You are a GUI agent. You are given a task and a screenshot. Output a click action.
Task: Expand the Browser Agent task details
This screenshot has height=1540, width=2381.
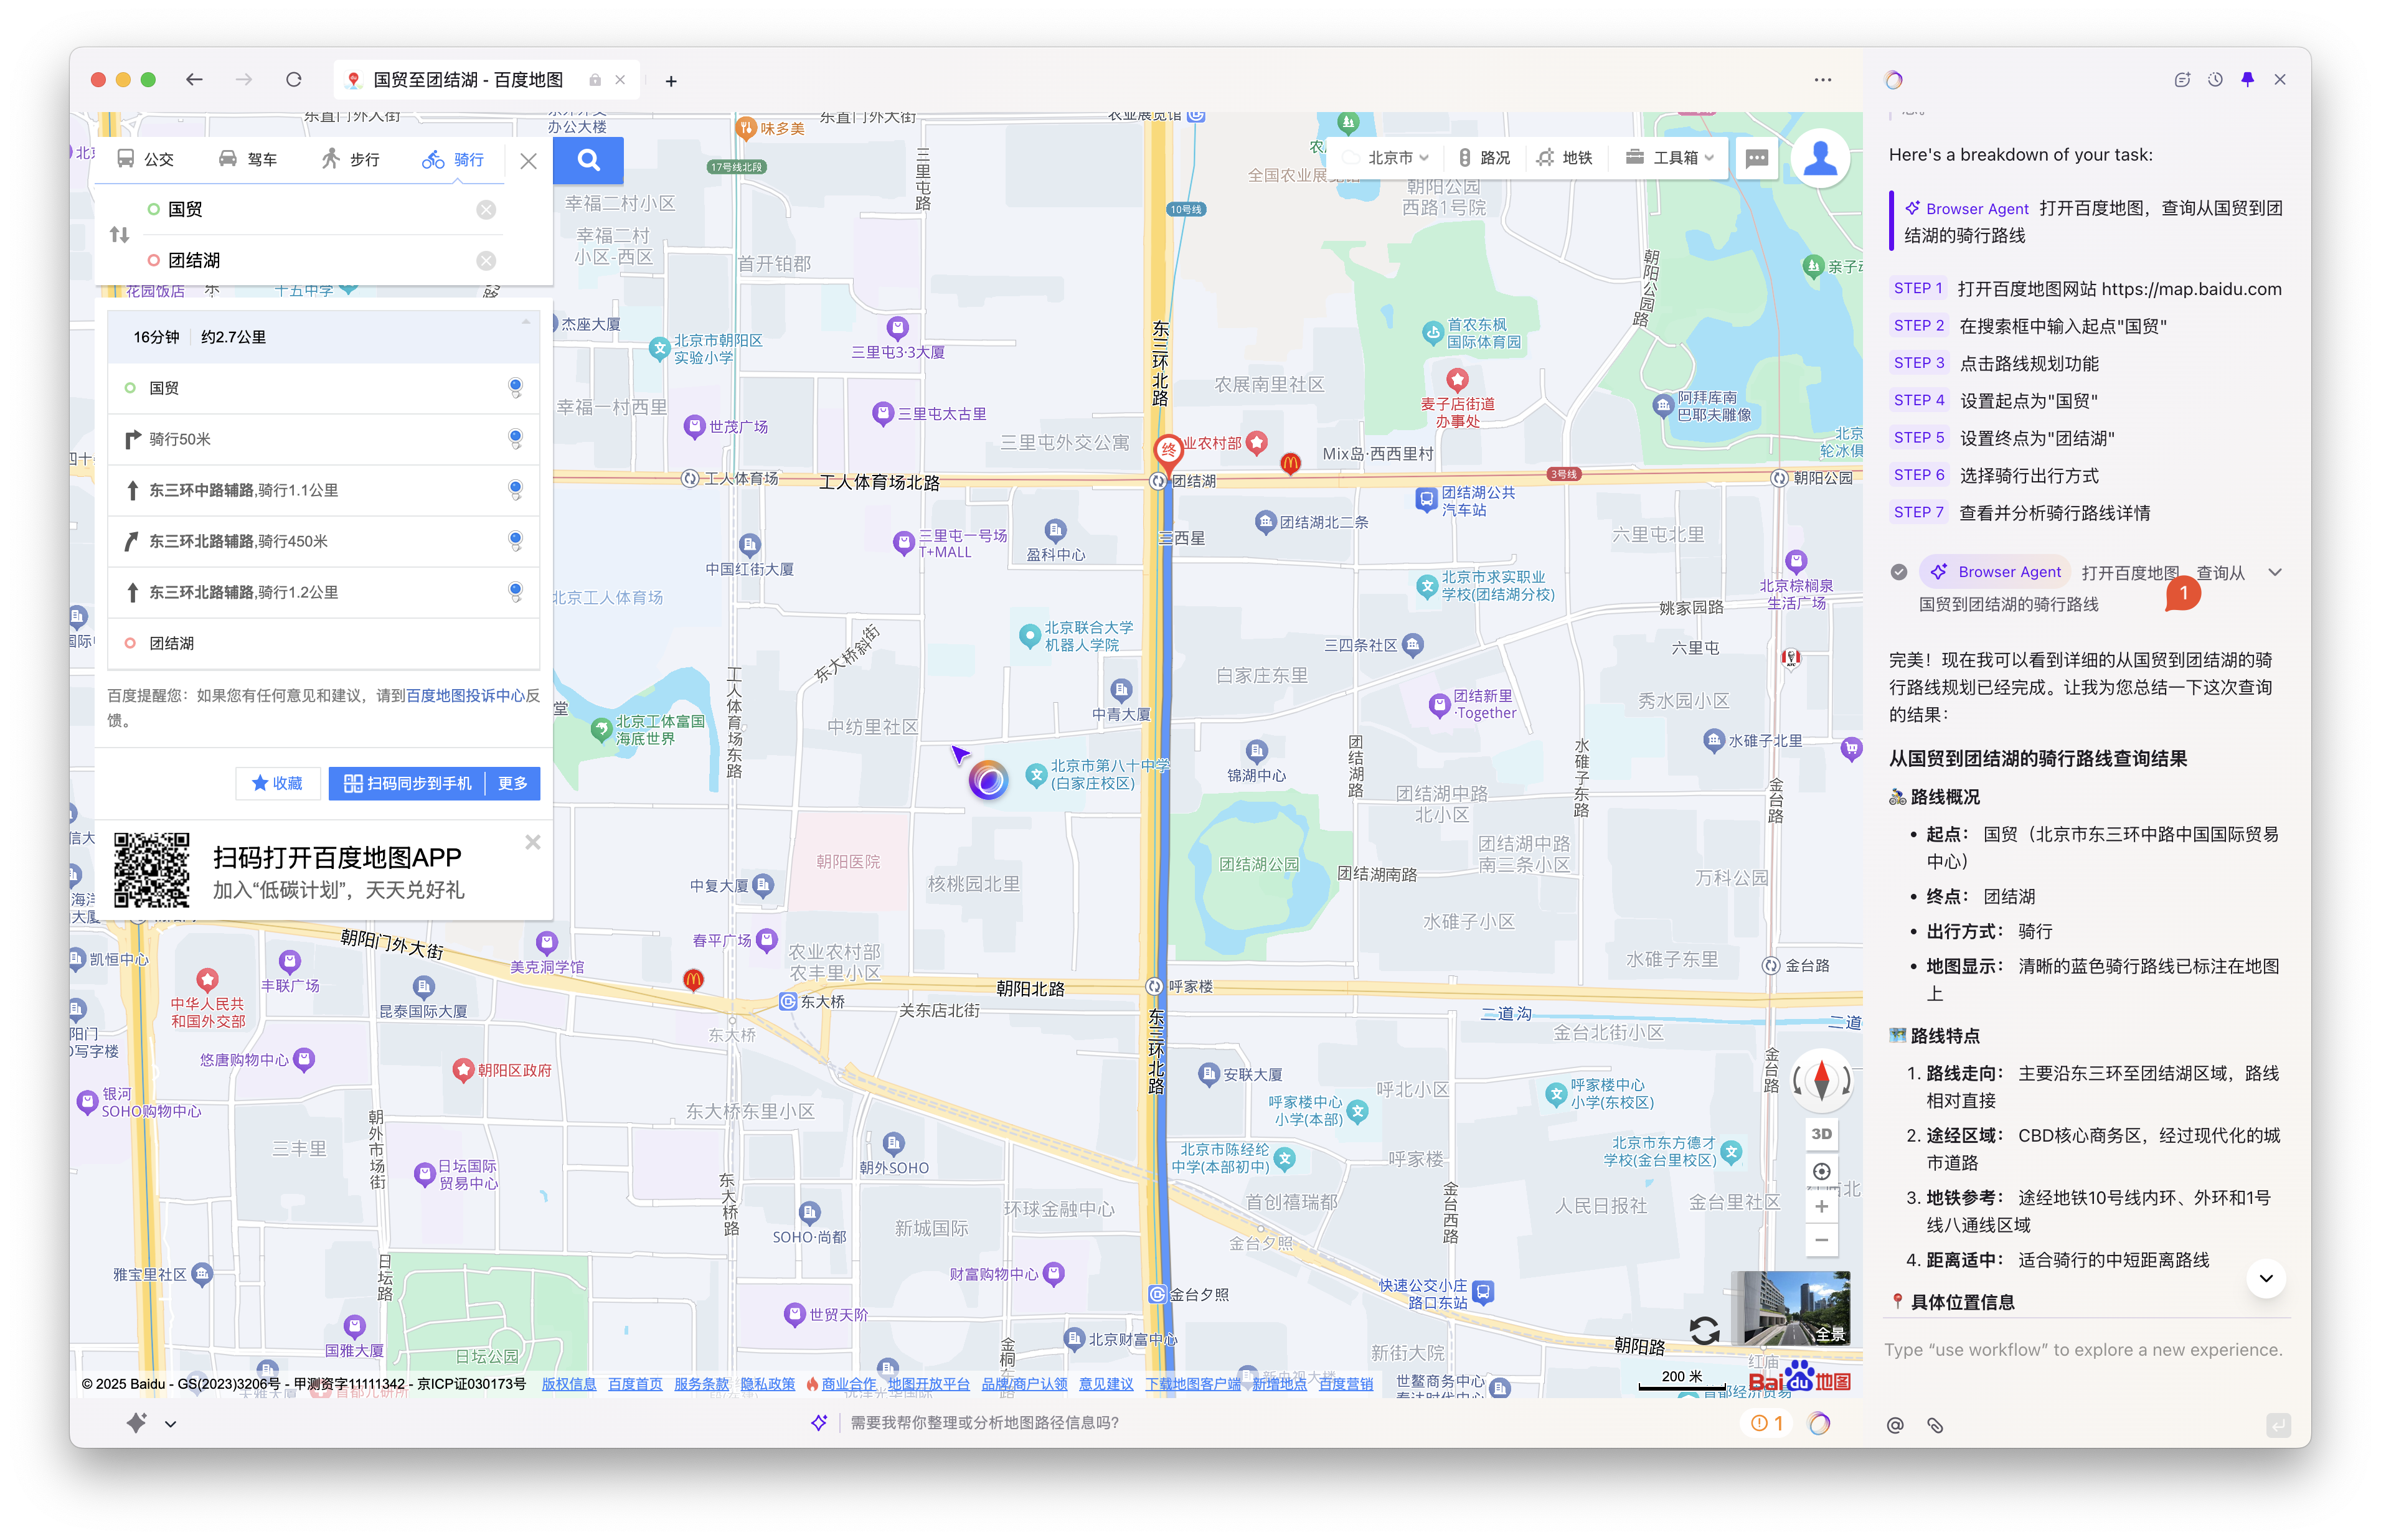pos(2275,573)
